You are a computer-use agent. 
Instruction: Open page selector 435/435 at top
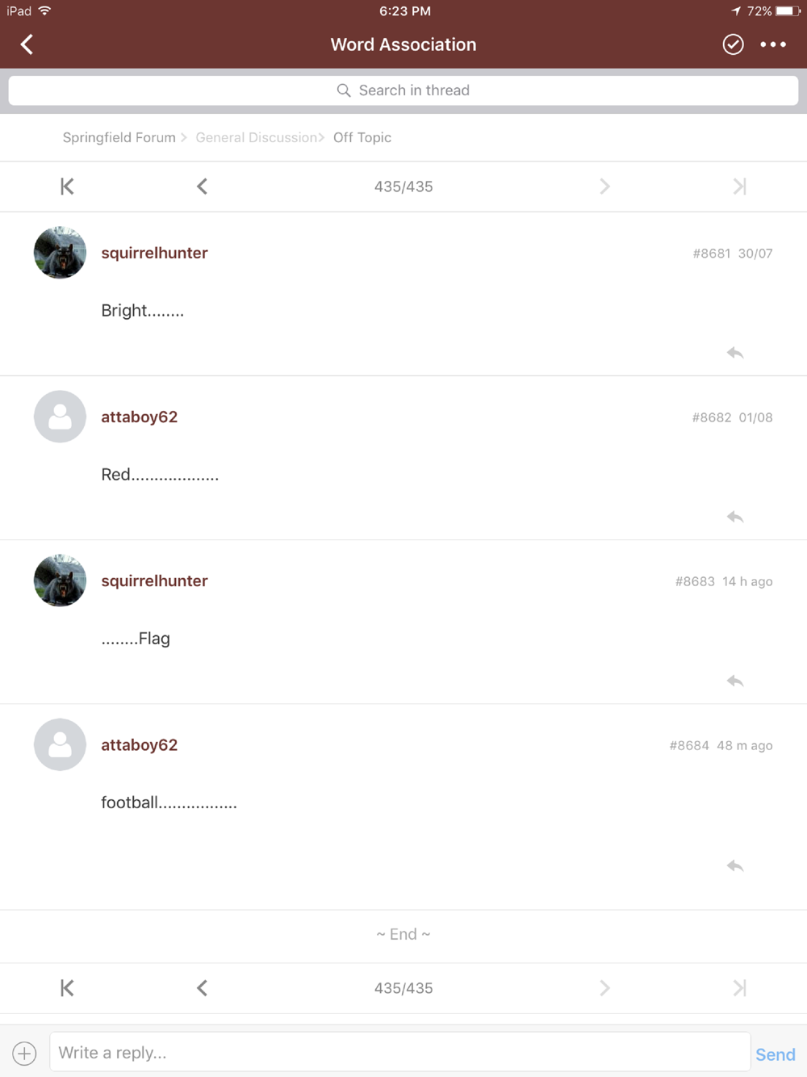(403, 186)
